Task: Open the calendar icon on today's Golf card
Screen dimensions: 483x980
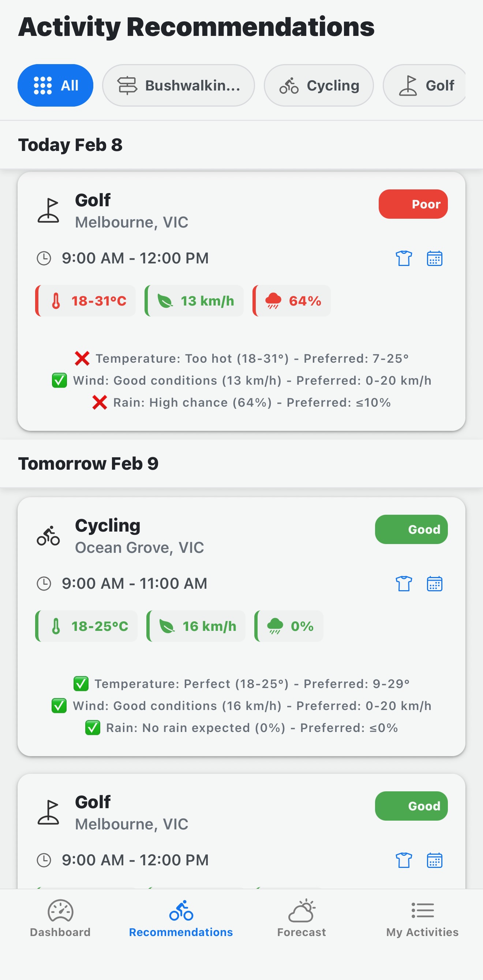Action: click(x=435, y=258)
